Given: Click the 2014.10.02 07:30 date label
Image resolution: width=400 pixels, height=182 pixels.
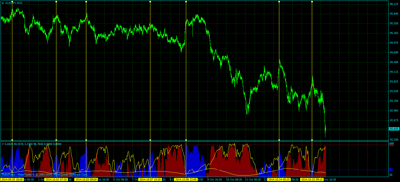Looking at the screenshot, I should click(56, 179).
